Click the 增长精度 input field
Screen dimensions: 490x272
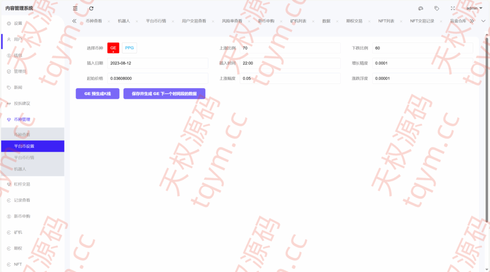(x=423, y=63)
